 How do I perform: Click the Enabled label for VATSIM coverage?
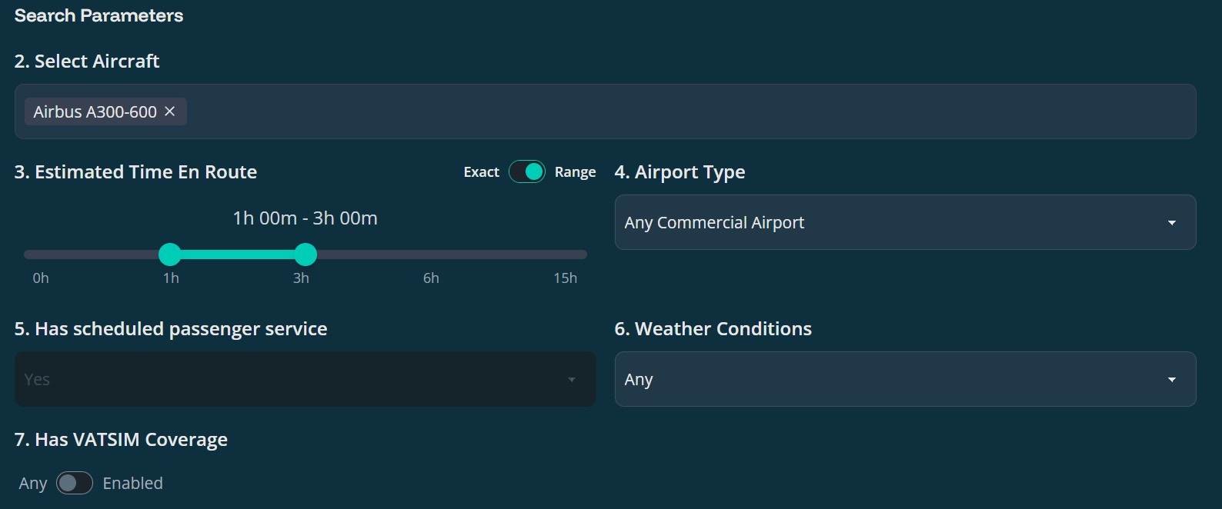coord(132,483)
